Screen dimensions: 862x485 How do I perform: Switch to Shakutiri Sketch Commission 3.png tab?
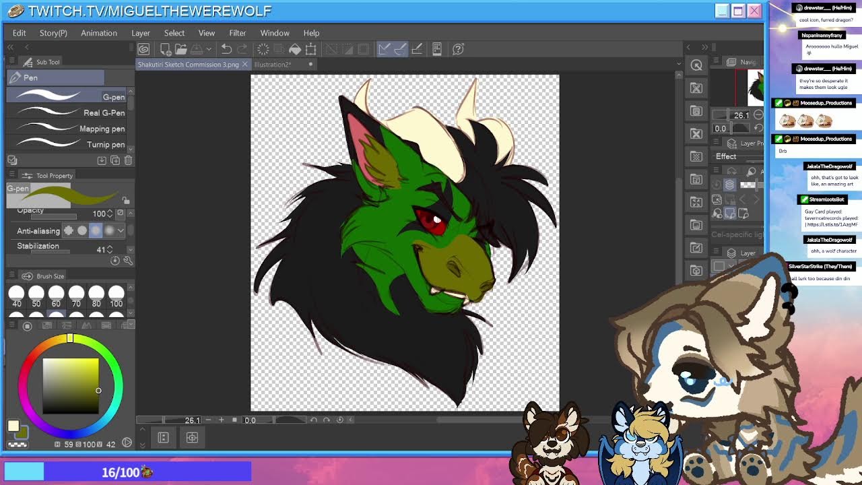[188, 65]
